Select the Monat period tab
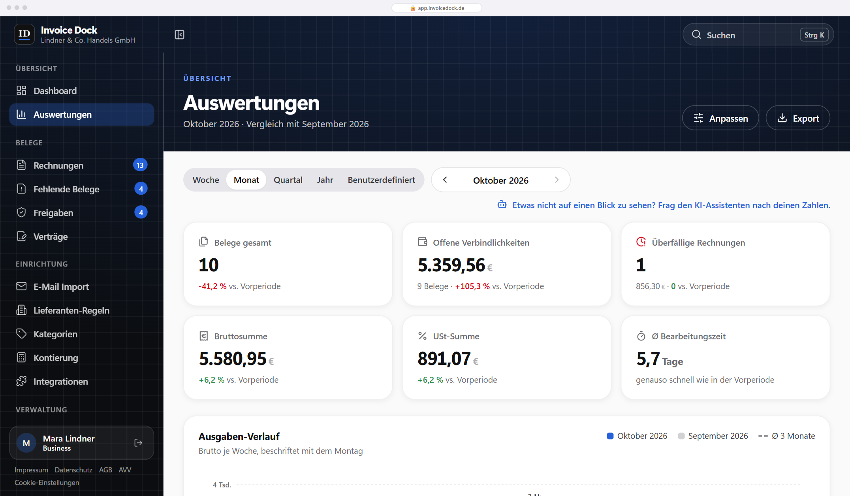 (246, 180)
